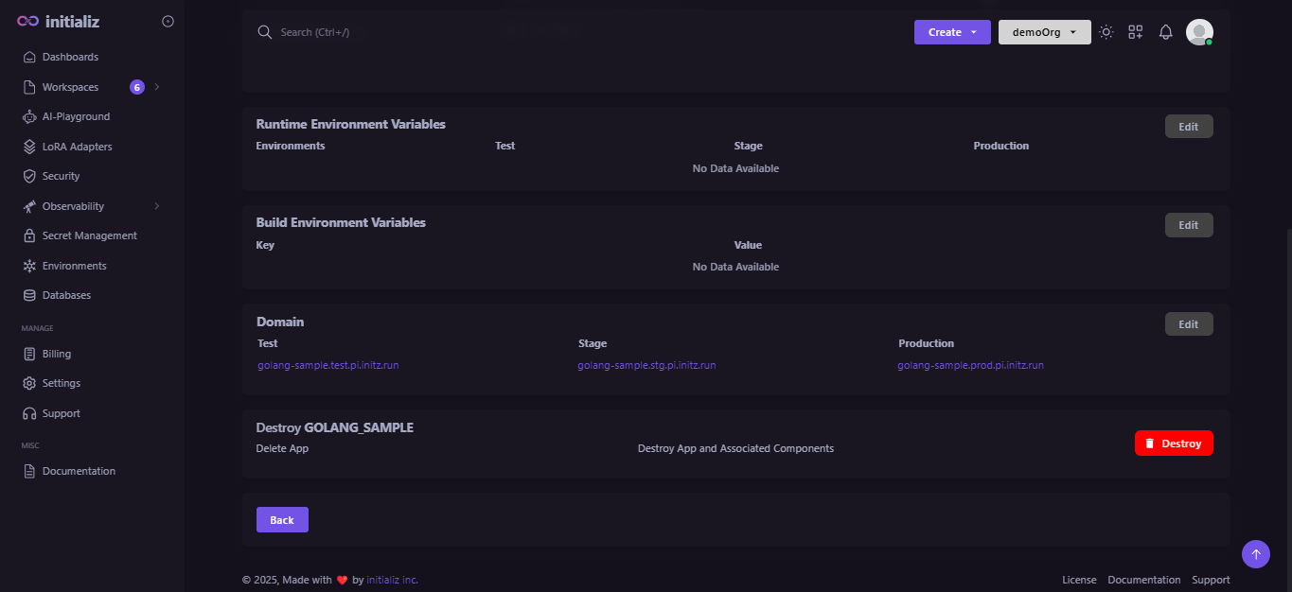Image resolution: width=1292 pixels, height=592 pixels.
Task: Open the notifications bell icon
Action: pos(1166,32)
